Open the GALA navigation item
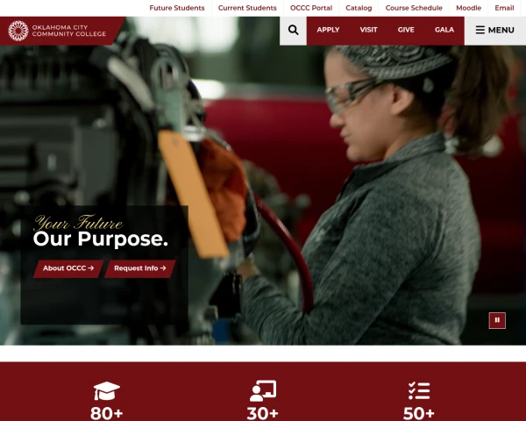526x421 pixels. [x=444, y=30]
